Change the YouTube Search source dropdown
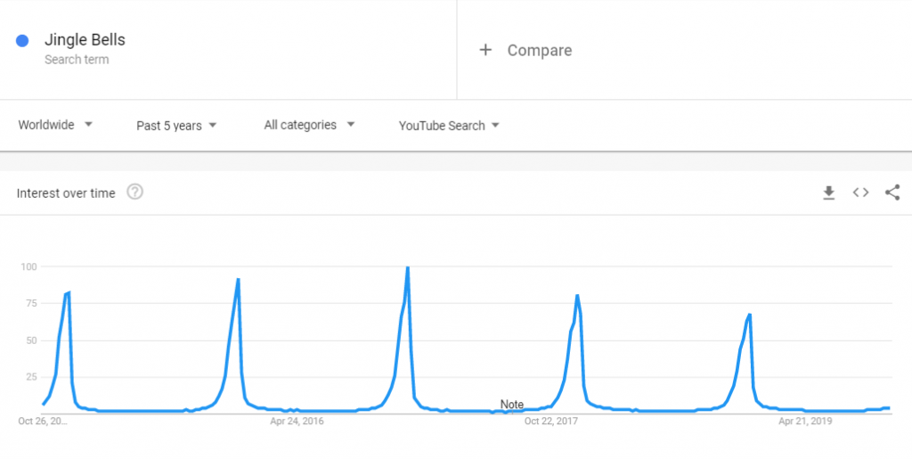Screen dimensions: 912x459 (x=449, y=126)
